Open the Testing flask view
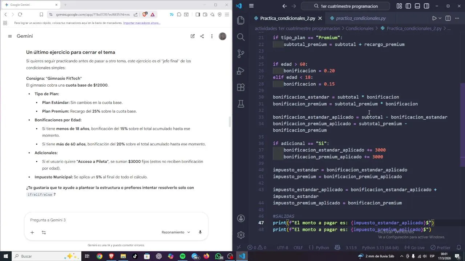465x261 pixels. coord(240,104)
